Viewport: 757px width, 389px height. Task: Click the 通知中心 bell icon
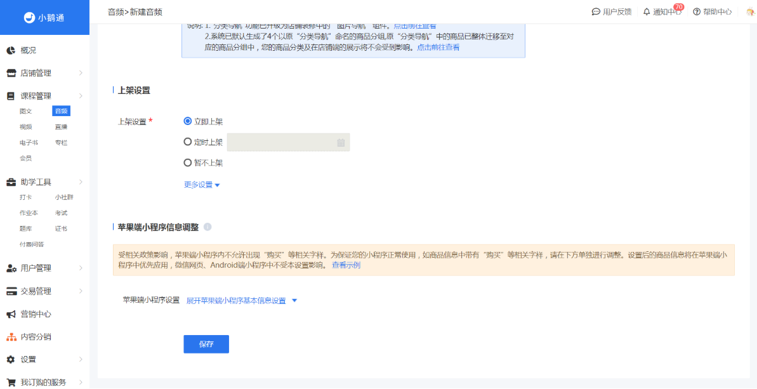coord(647,11)
